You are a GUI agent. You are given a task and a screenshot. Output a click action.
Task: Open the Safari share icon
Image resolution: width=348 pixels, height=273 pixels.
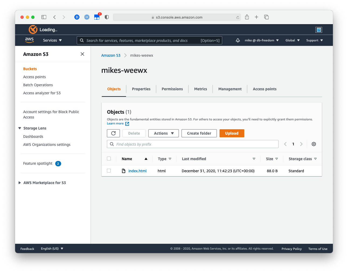(247, 17)
